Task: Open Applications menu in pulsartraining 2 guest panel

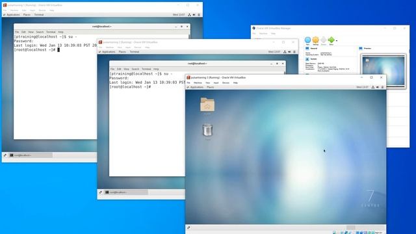Action: 107,52
